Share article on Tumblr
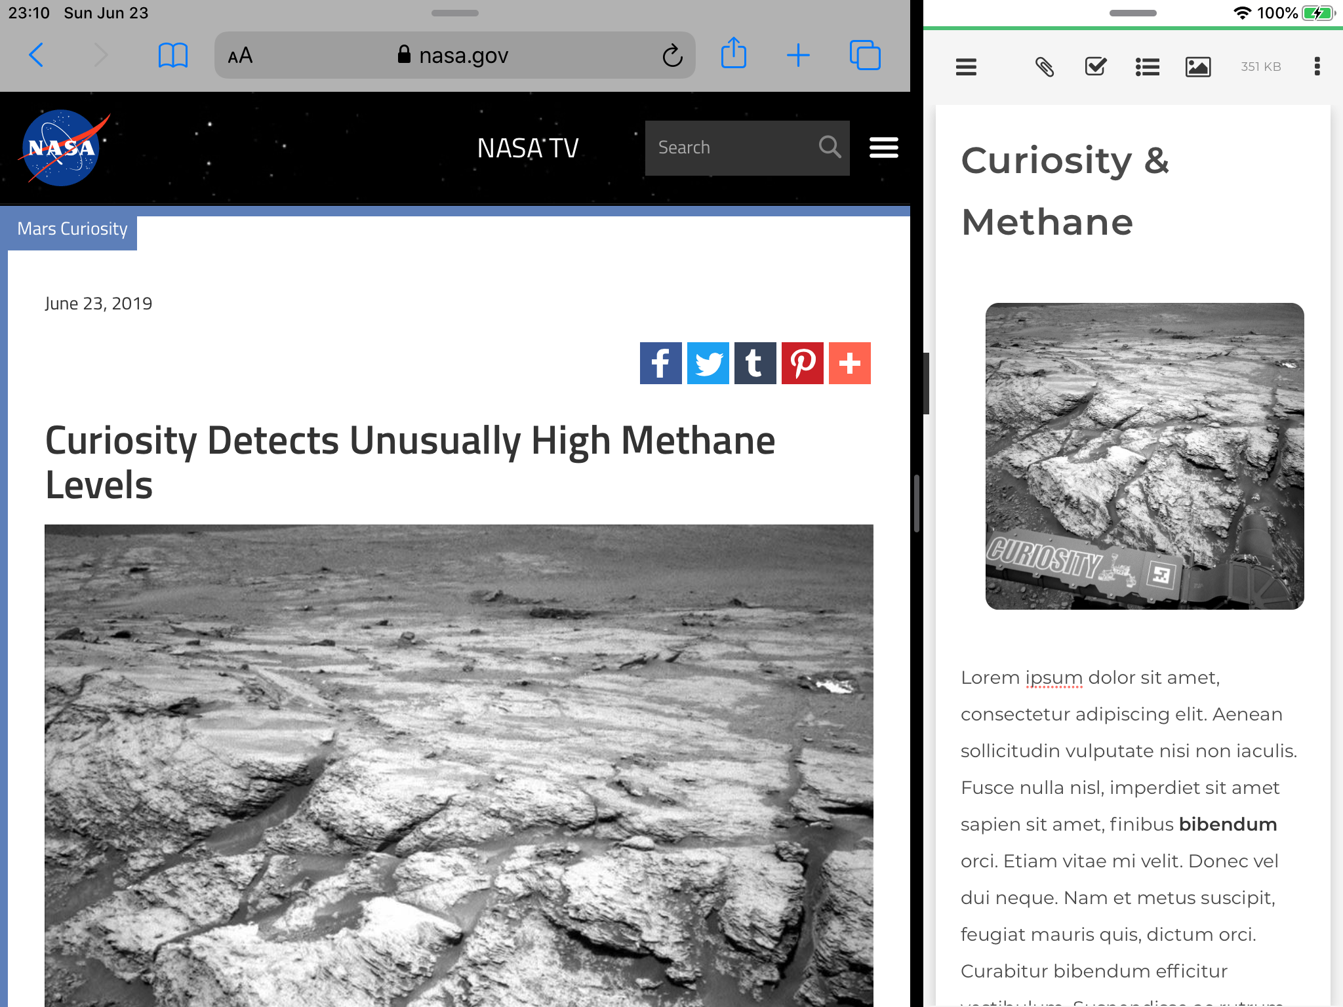Screen dimensions: 1343x1007 tap(755, 363)
